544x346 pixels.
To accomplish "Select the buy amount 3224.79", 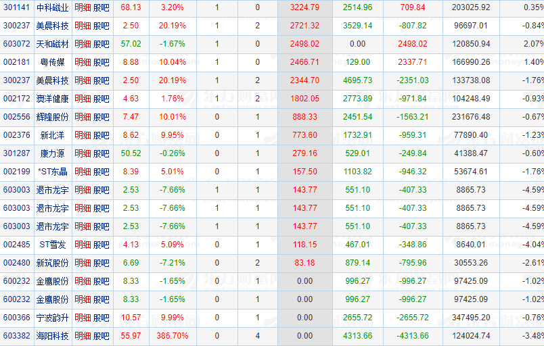I will click(304, 7).
